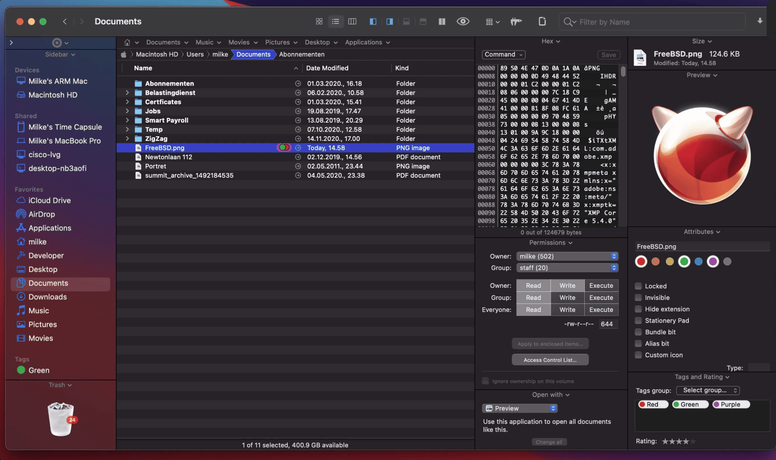Viewport: 776px width, 460px height.
Task: Select the blue color label swatch
Action: click(699, 262)
